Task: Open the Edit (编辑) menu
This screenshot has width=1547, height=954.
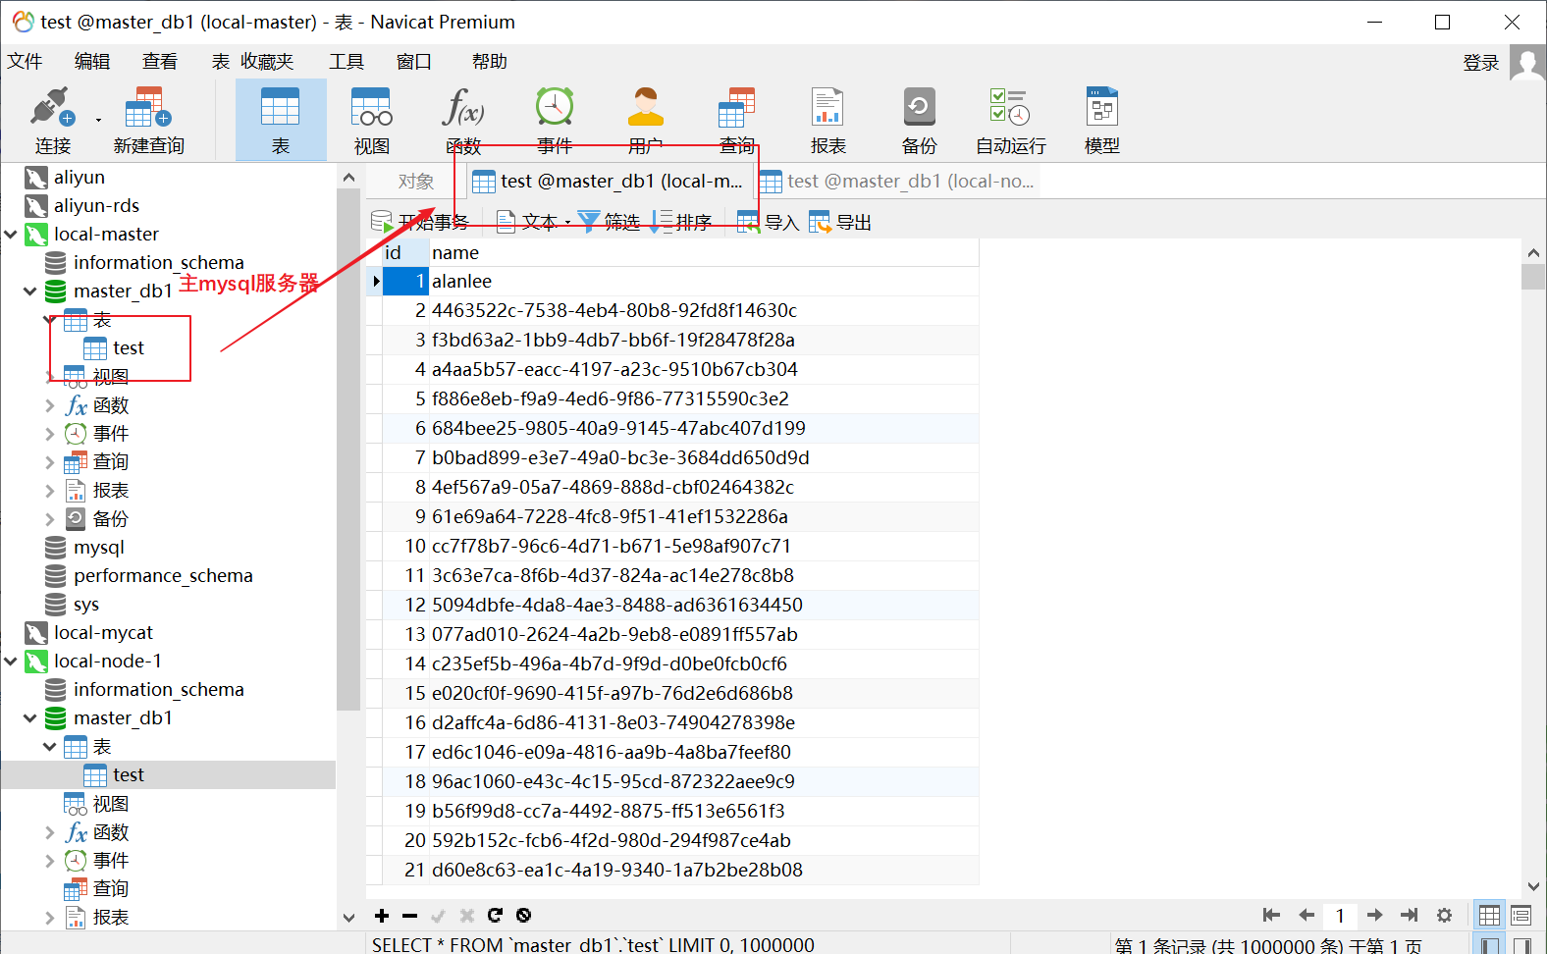Action: tap(92, 62)
